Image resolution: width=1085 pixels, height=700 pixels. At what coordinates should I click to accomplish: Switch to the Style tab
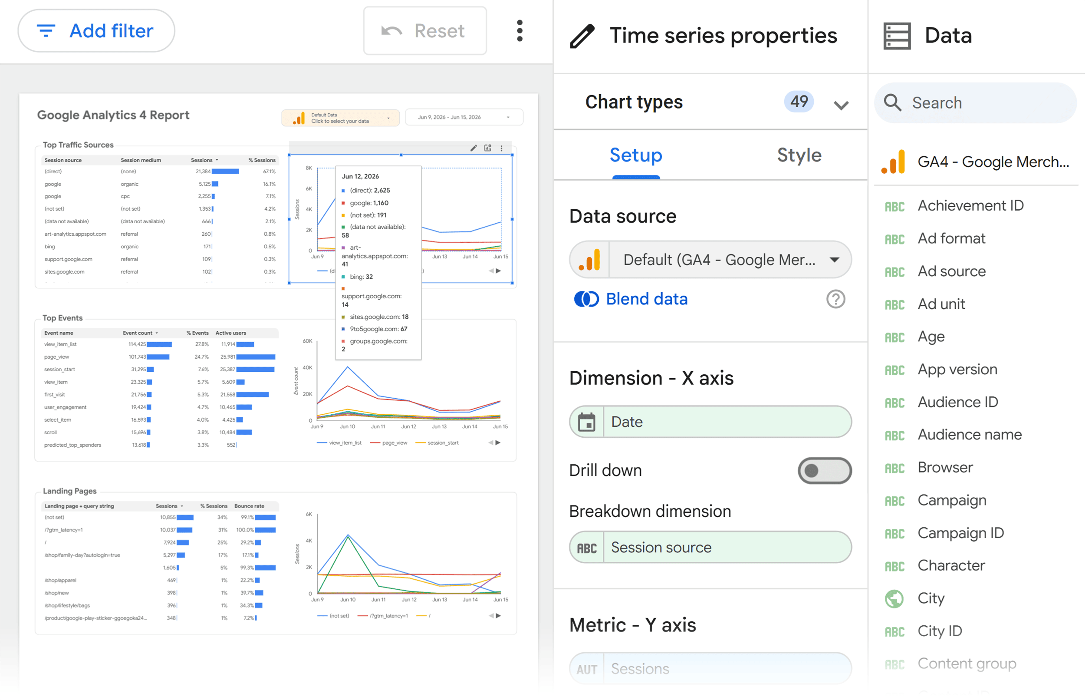click(x=799, y=155)
